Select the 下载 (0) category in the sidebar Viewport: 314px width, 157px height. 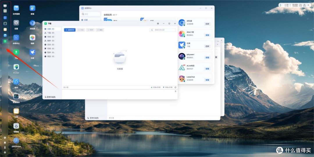point(52,33)
